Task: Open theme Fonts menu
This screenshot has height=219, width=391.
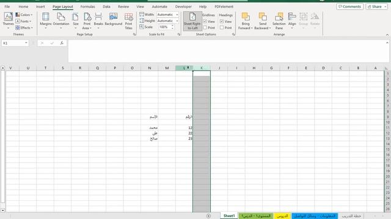Action: click(x=24, y=21)
